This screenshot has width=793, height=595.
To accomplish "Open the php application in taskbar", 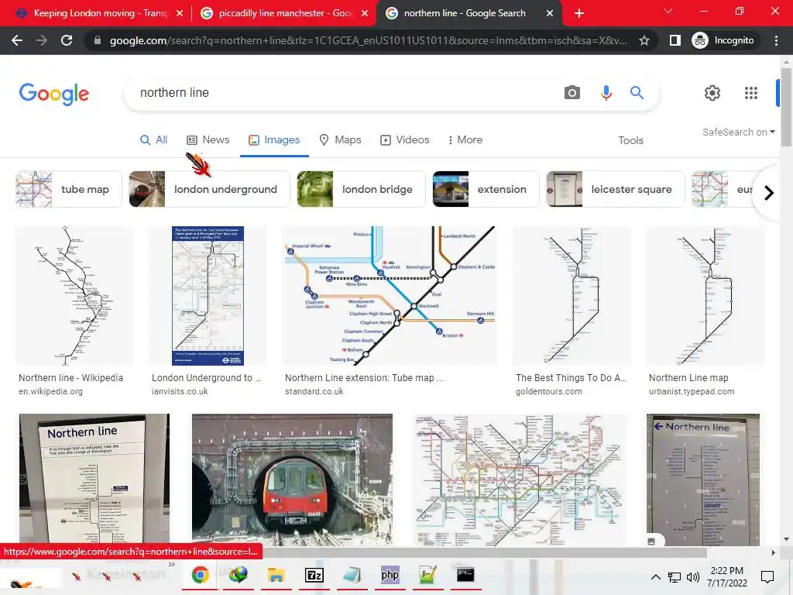I will pos(390,576).
